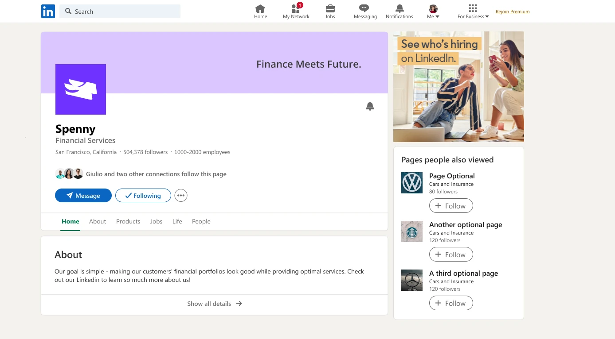
Task: Open A third optional page title link
Action: coord(463,274)
